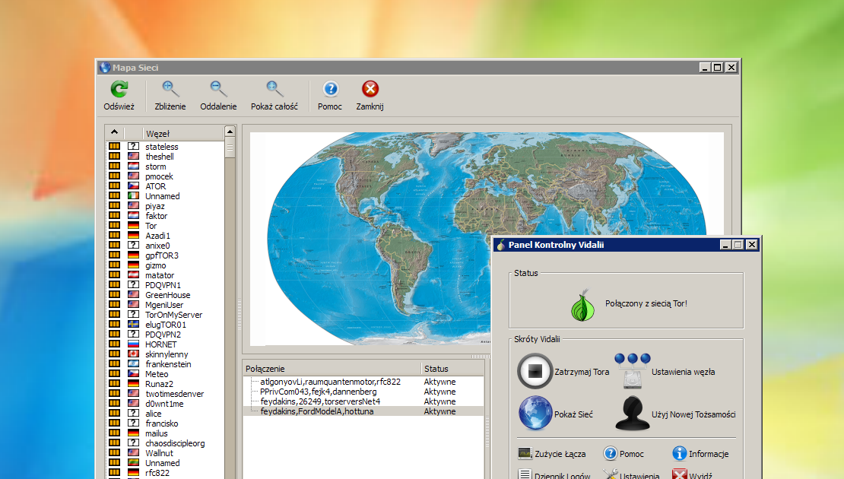Select the GreenHouse relay
Viewport: 844px width, 479px height.
tap(167, 295)
